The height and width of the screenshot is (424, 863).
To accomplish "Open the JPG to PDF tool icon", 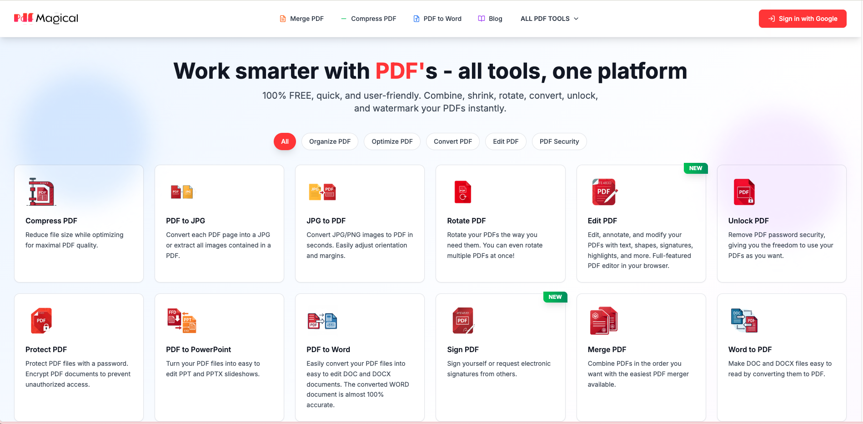I will pos(322,192).
